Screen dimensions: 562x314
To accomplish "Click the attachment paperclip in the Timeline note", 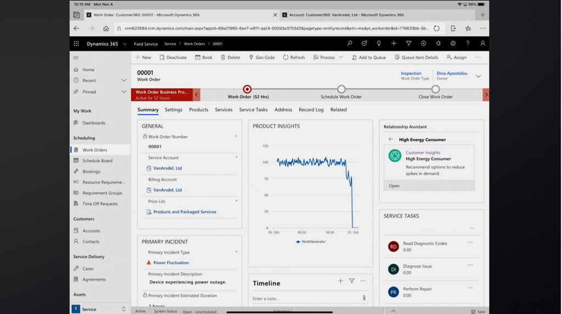I will point(364,298).
